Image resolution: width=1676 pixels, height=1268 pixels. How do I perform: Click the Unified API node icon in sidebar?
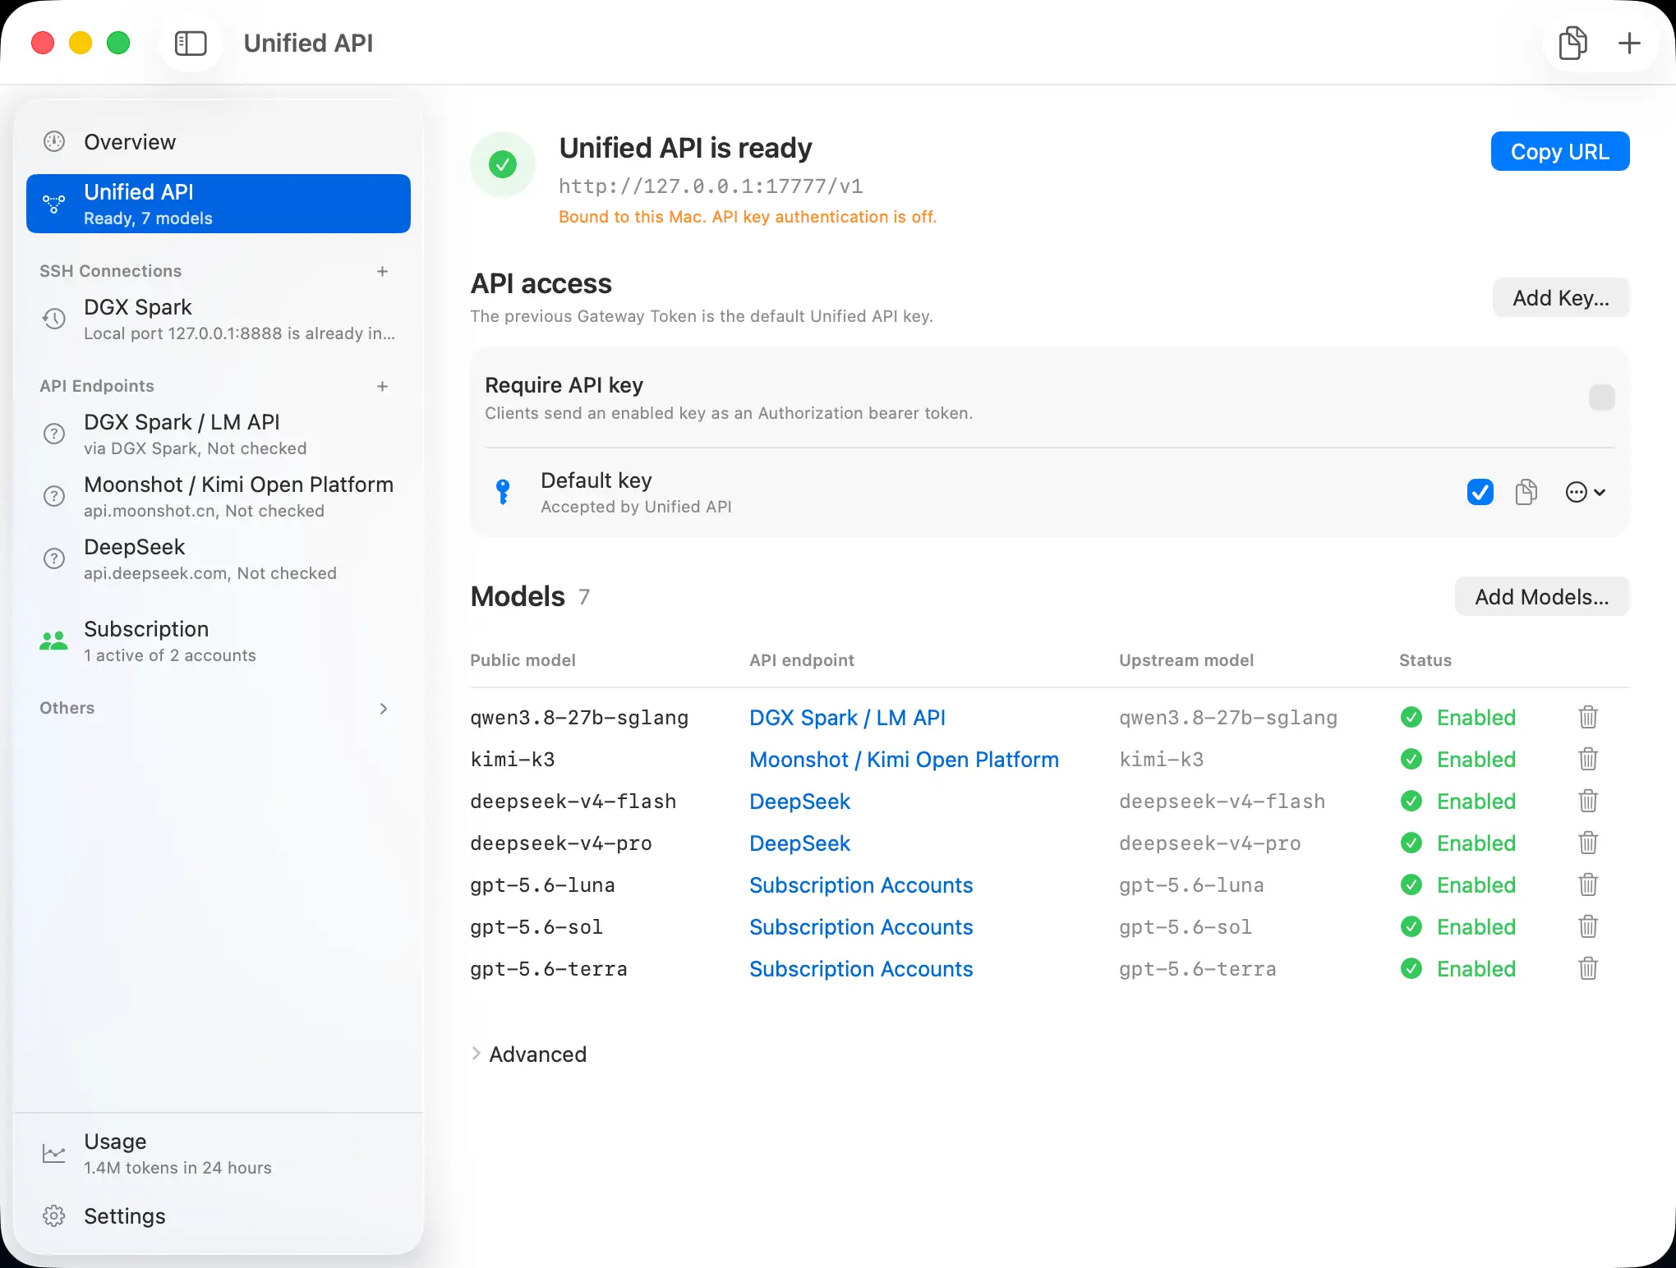point(54,204)
